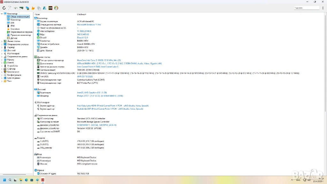Open the user silhouette toolbar icon

44,8
